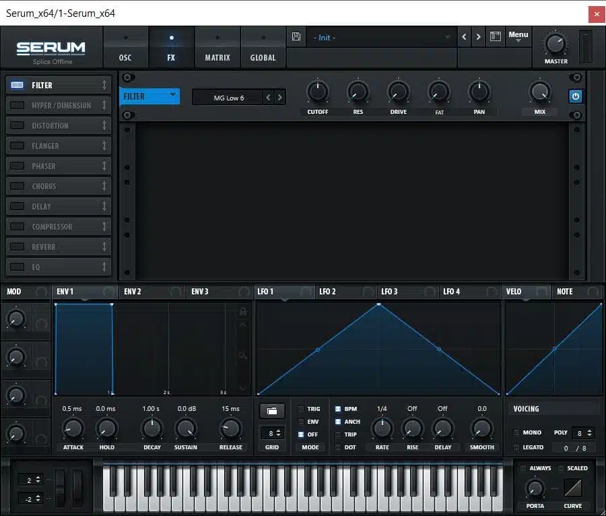Select previous filter type arrow
Viewport: 606px width, 516px height.
[268, 98]
